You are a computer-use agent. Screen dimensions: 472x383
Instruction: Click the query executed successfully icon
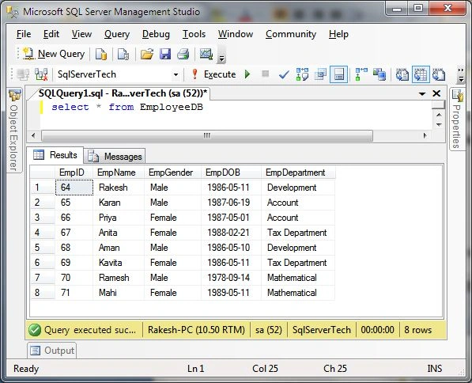tap(35, 330)
